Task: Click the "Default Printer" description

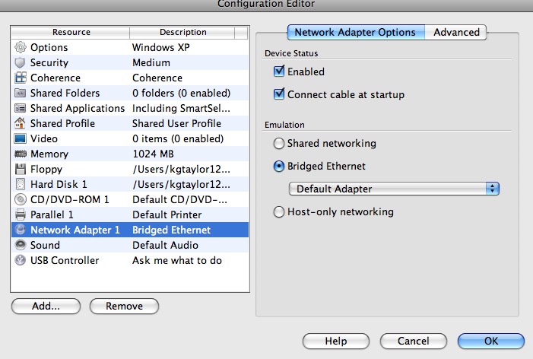Action: [x=167, y=214]
